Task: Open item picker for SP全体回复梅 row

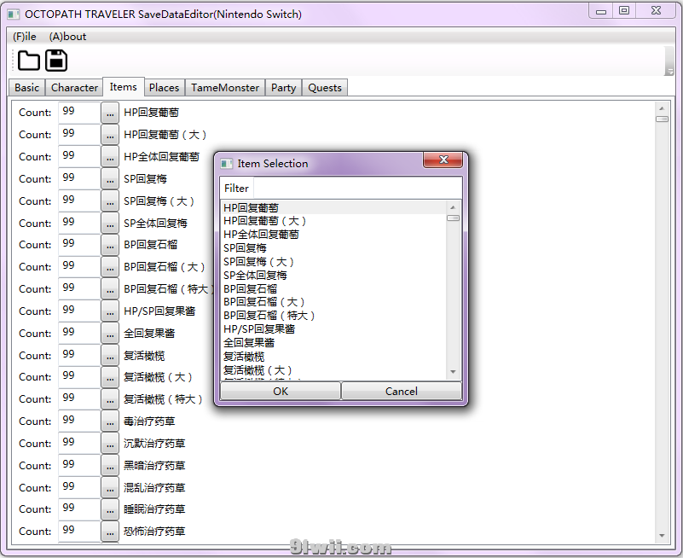Action: [x=110, y=224]
